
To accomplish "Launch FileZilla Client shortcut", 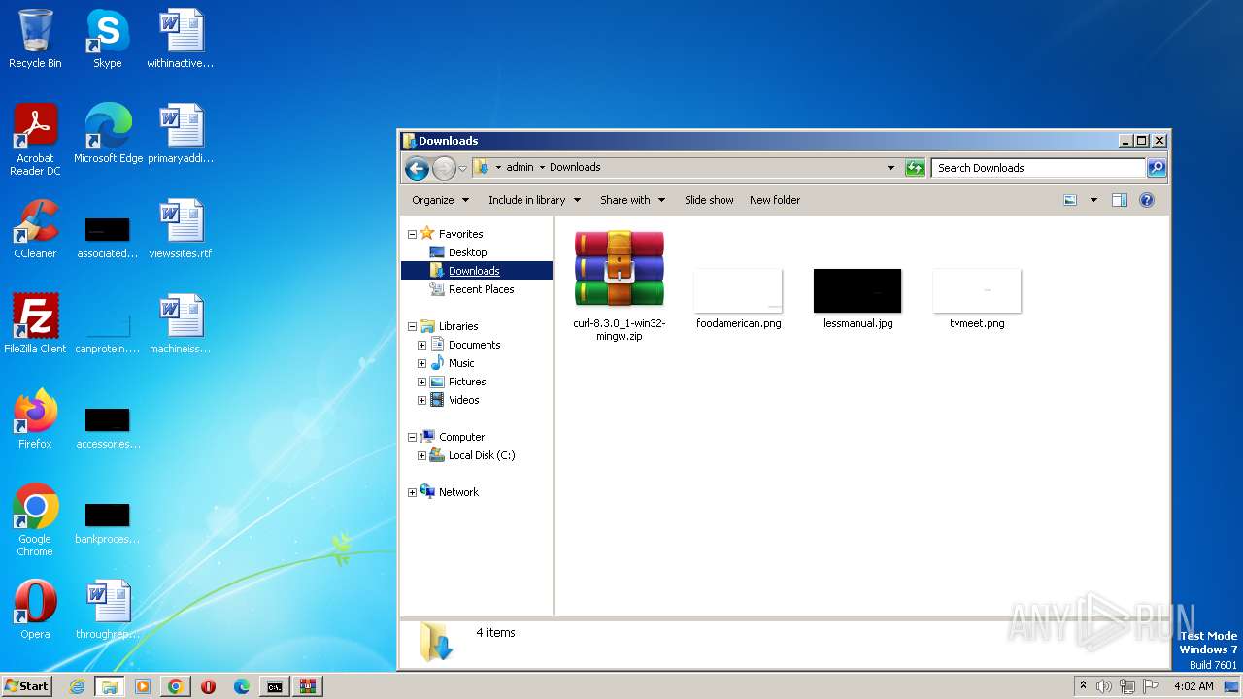I will [x=35, y=323].
